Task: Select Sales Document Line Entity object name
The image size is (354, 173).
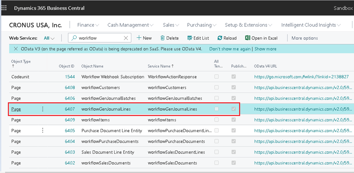Action: [x=108, y=152]
